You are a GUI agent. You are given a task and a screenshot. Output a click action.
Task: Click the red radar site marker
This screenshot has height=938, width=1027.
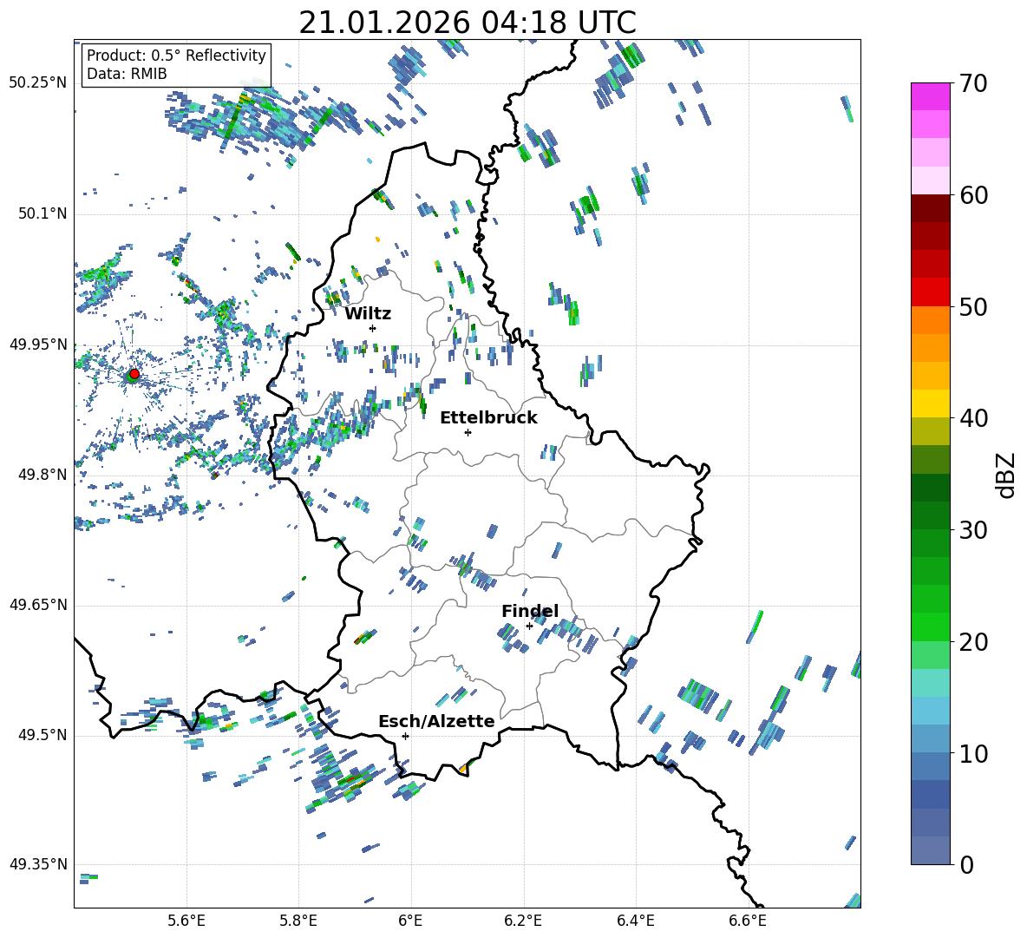(x=134, y=374)
